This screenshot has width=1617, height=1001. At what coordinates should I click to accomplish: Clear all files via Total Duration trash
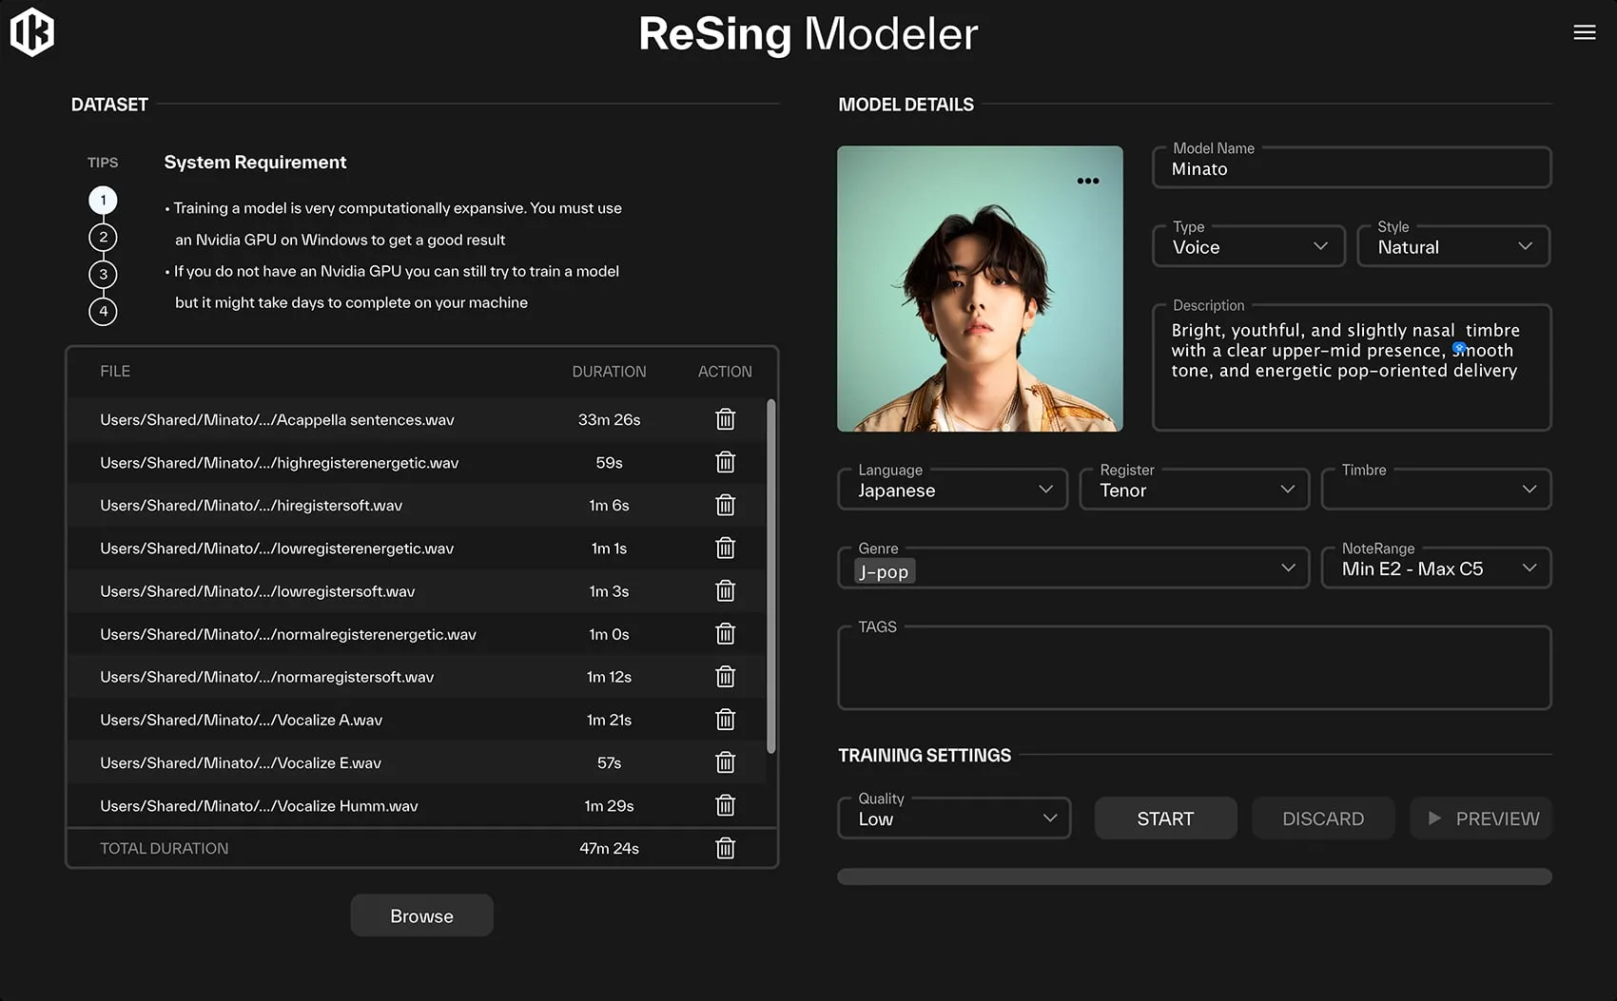[x=725, y=848]
